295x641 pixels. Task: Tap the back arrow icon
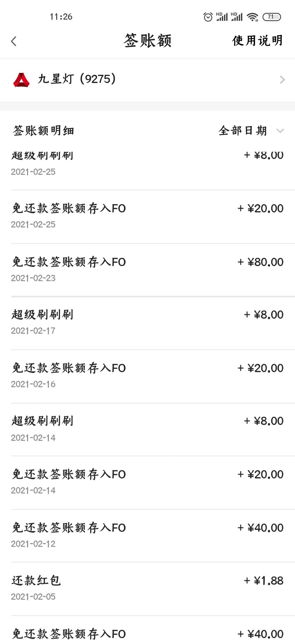click(x=14, y=41)
